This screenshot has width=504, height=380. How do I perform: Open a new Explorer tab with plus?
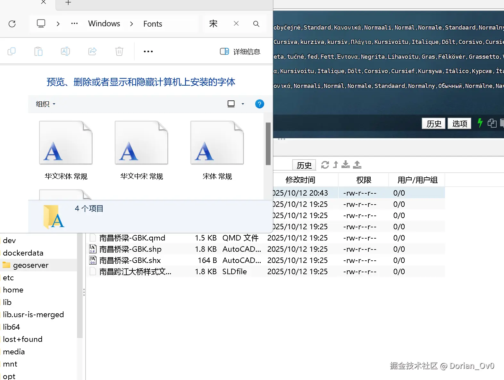click(68, 3)
